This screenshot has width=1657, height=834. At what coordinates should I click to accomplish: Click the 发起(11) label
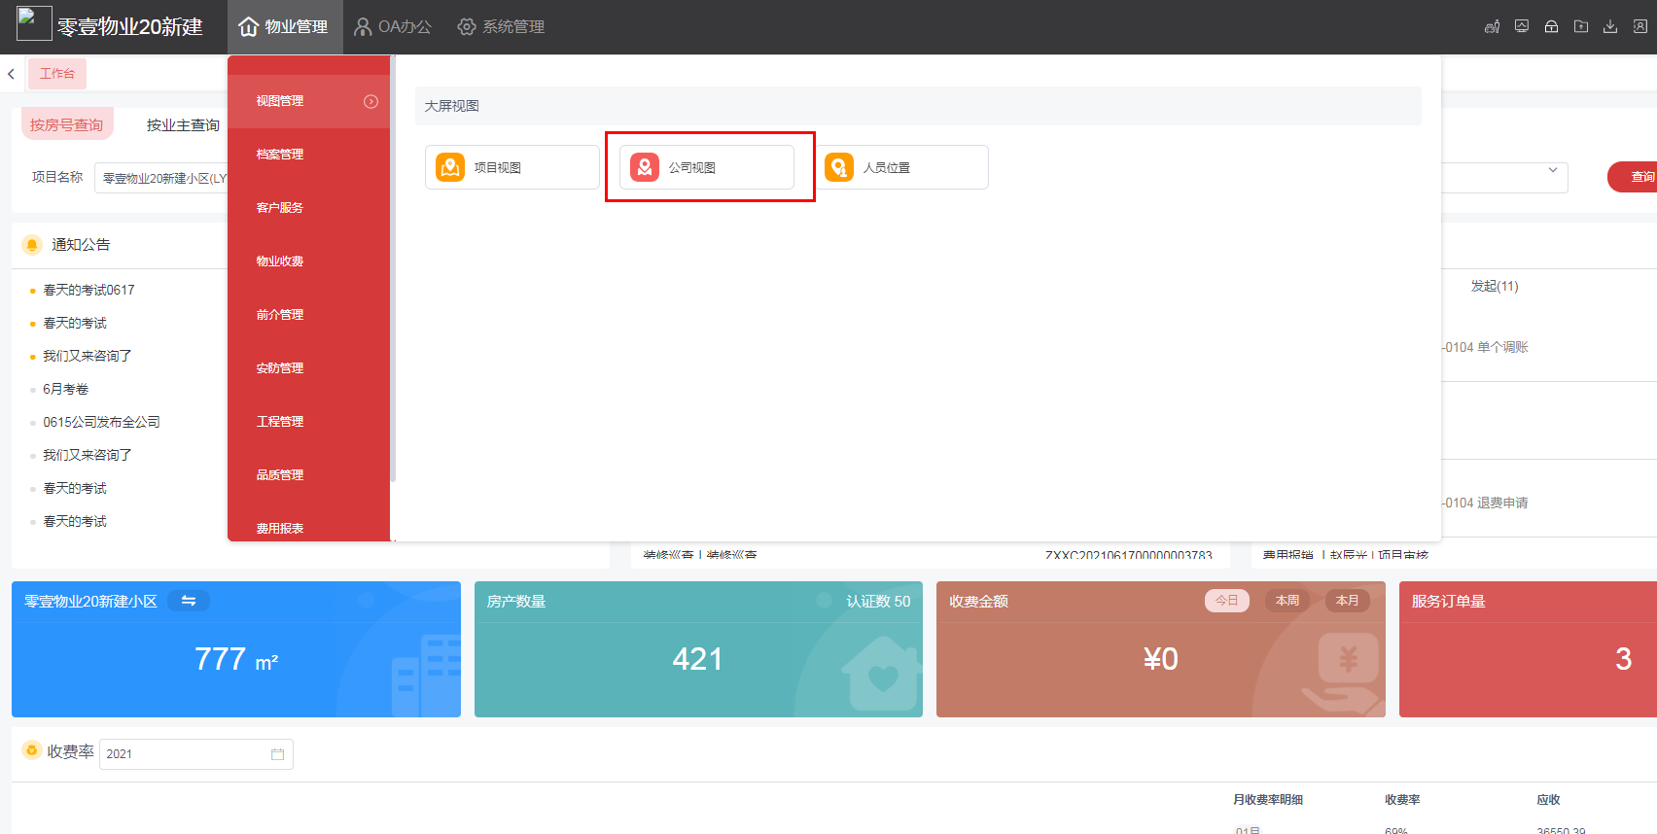tap(1495, 286)
